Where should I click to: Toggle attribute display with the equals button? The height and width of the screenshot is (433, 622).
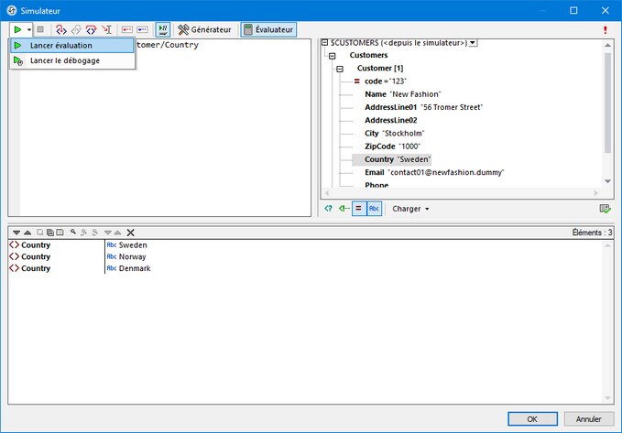click(x=358, y=209)
